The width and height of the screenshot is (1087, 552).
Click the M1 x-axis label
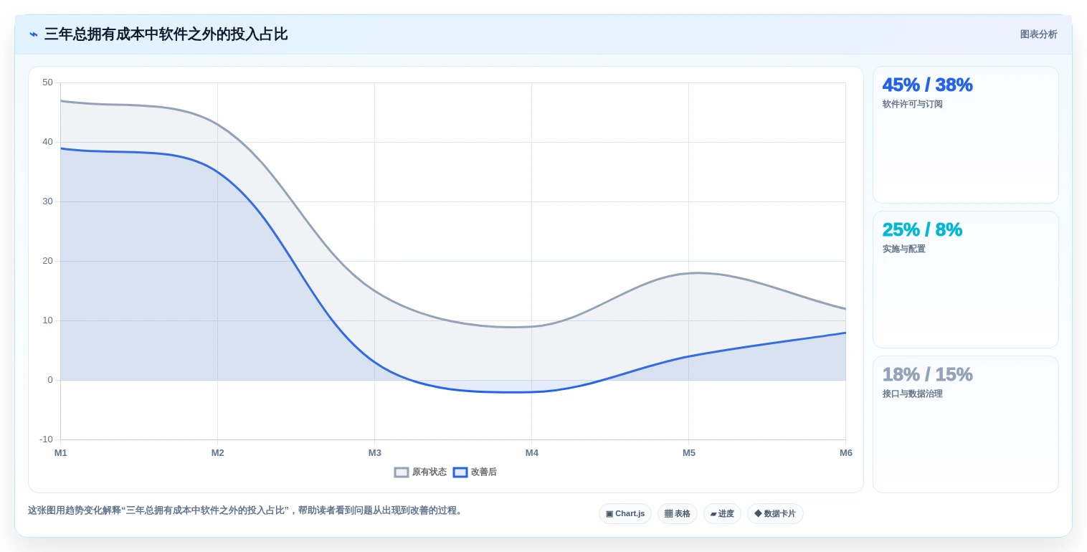click(x=61, y=453)
